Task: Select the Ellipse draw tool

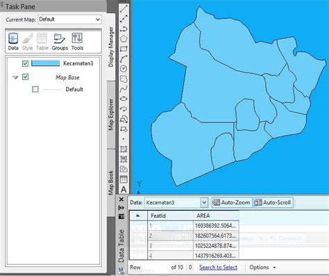Action: [124, 99]
